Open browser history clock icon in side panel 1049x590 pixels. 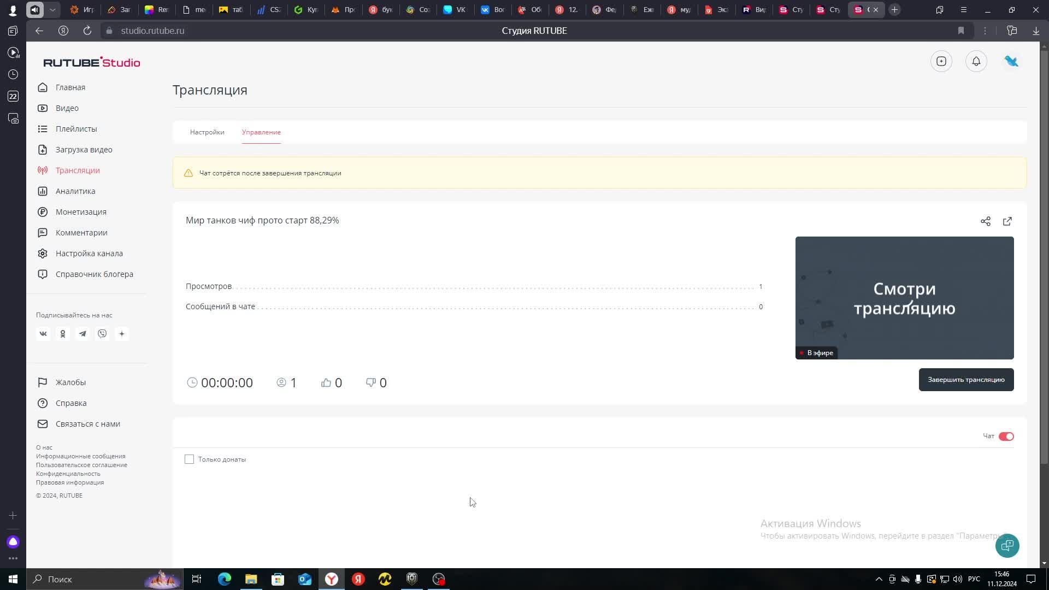point(13,74)
